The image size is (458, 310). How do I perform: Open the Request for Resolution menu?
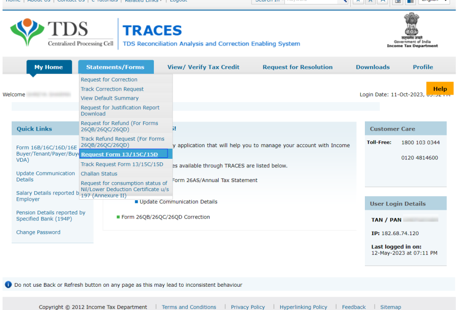click(298, 67)
